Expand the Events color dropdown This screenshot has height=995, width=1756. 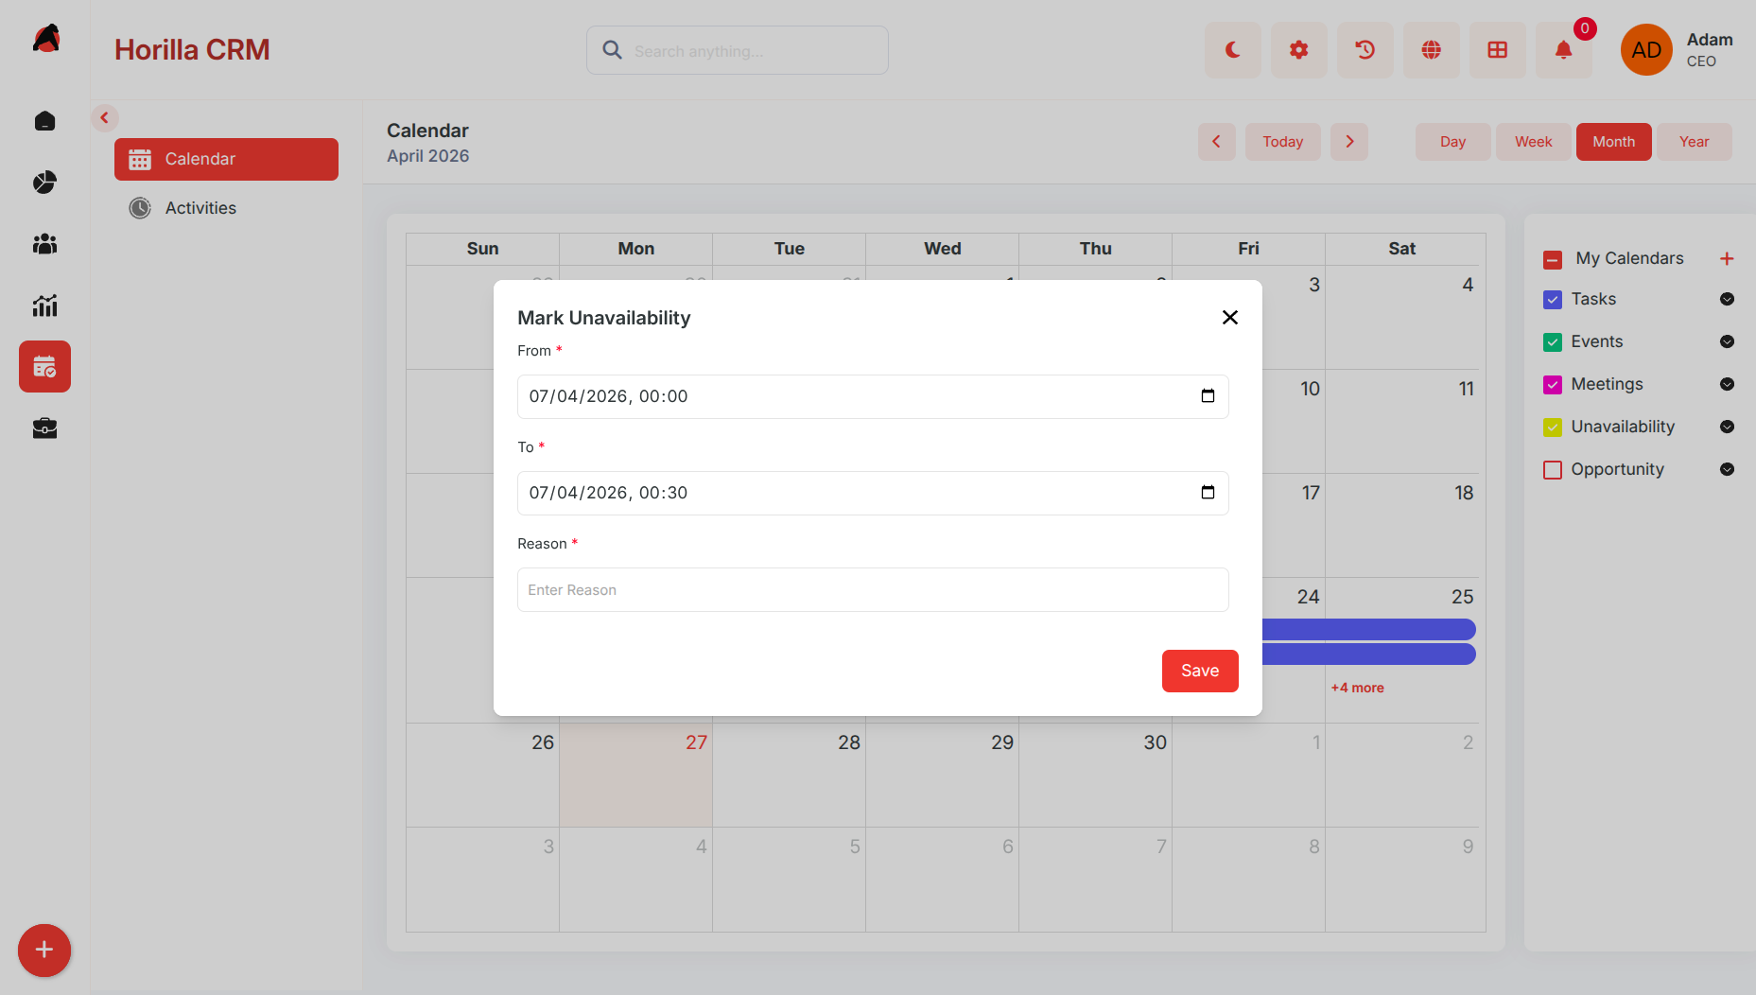1727,341
